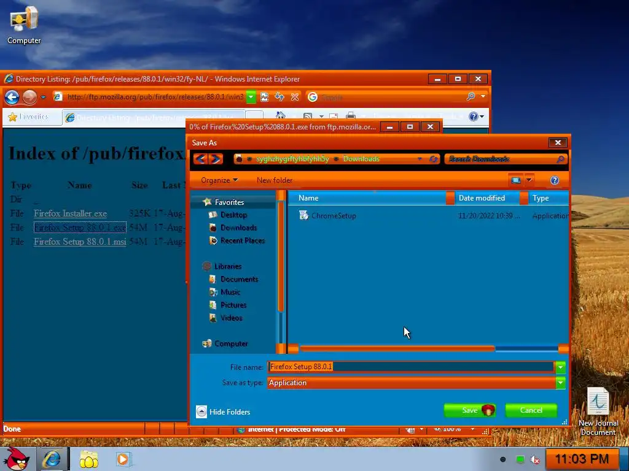Open IE recent pages dropdown
The height and width of the screenshot is (471, 629).
tap(43, 97)
